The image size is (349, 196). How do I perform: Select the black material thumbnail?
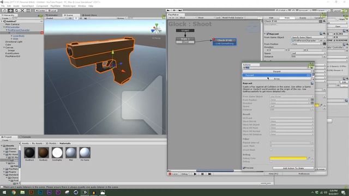[x=29, y=152]
